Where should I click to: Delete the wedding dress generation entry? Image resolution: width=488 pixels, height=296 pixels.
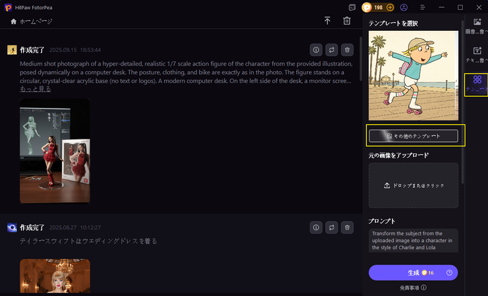(x=348, y=227)
